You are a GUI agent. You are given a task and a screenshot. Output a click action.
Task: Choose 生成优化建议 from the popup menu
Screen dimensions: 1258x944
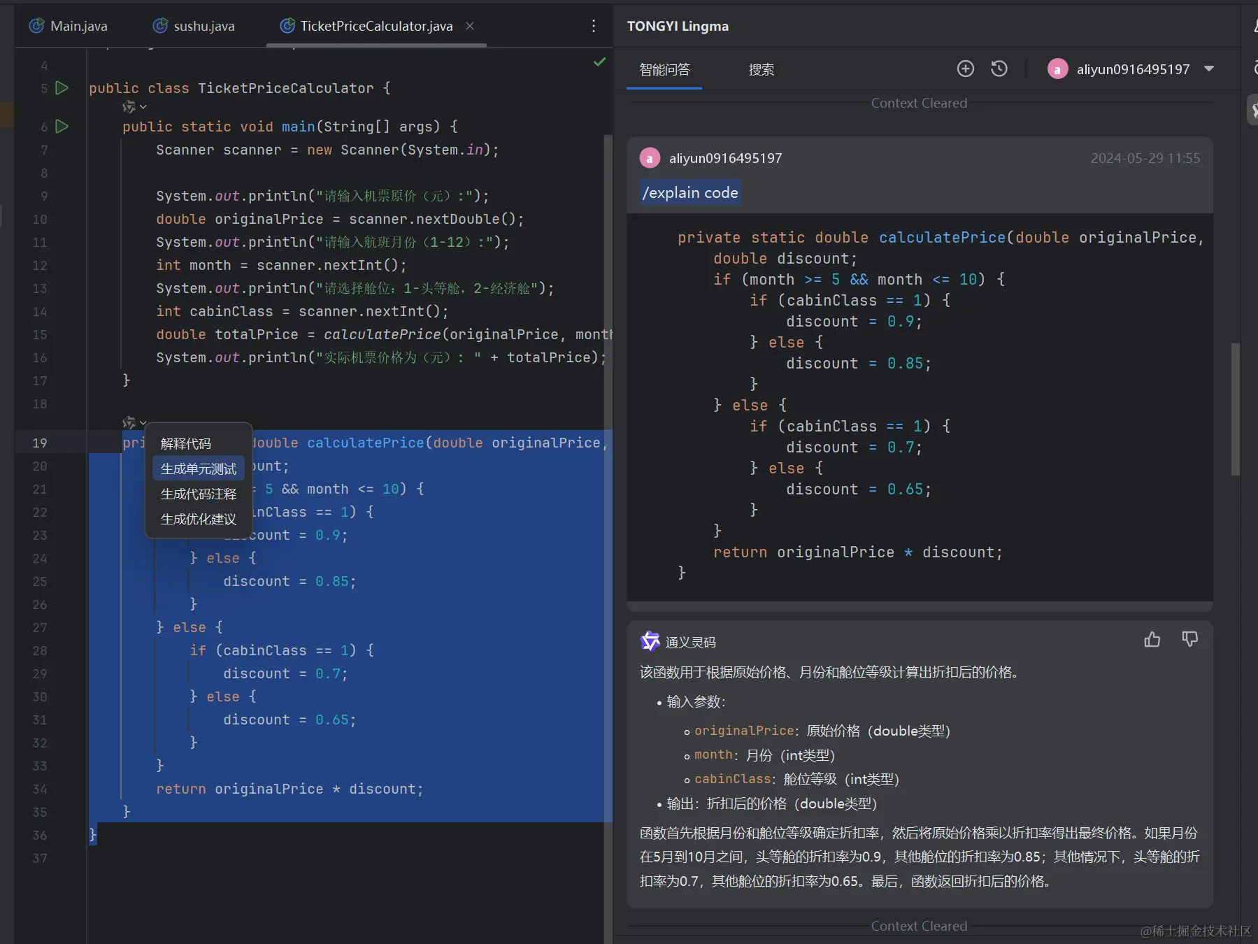coord(198,520)
